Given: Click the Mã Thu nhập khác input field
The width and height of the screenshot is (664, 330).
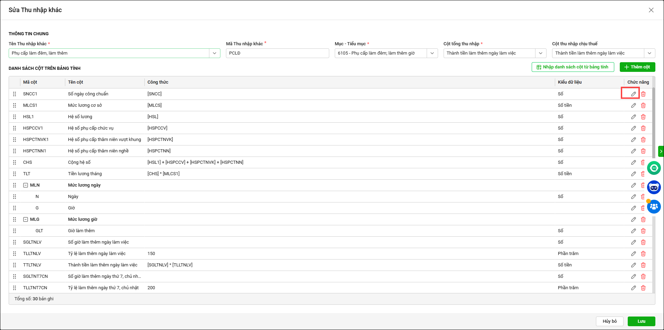Looking at the screenshot, I should pos(277,53).
